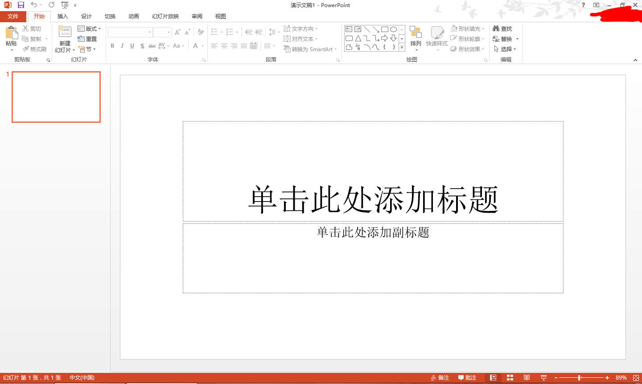The height and width of the screenshot is (384, 642).
Task: Expand the shapes gallery more arrow
Action: (x=402, y=47)
